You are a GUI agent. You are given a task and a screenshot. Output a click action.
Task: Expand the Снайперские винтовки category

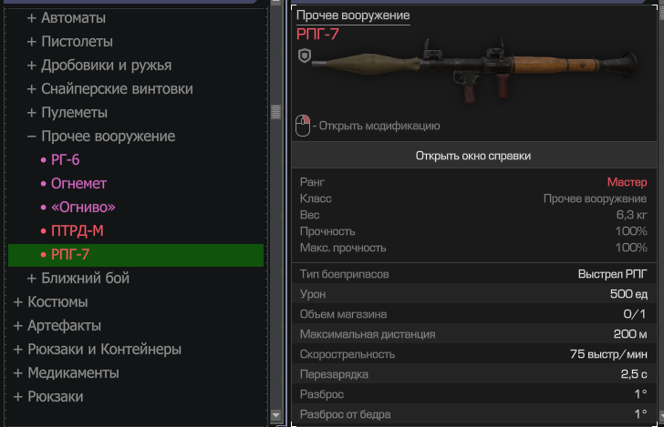[109, 89]
